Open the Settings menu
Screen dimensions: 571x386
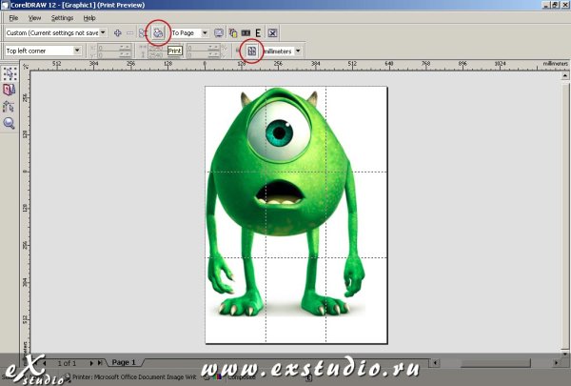click(62, 18)
